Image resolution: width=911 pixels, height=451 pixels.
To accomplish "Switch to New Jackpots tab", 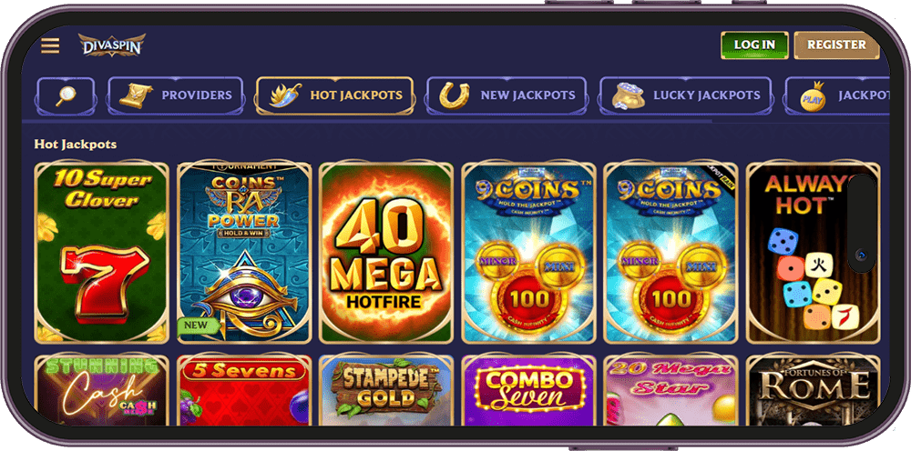I will click(x=506, y=95).
